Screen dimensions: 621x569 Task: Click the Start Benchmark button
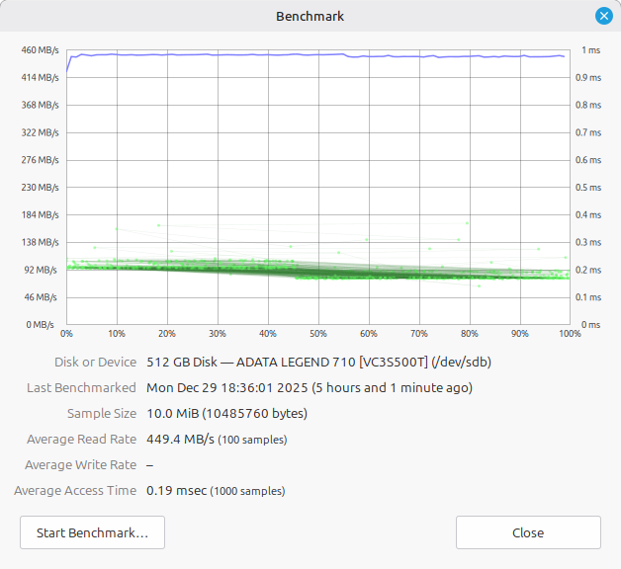click(92, 532)
